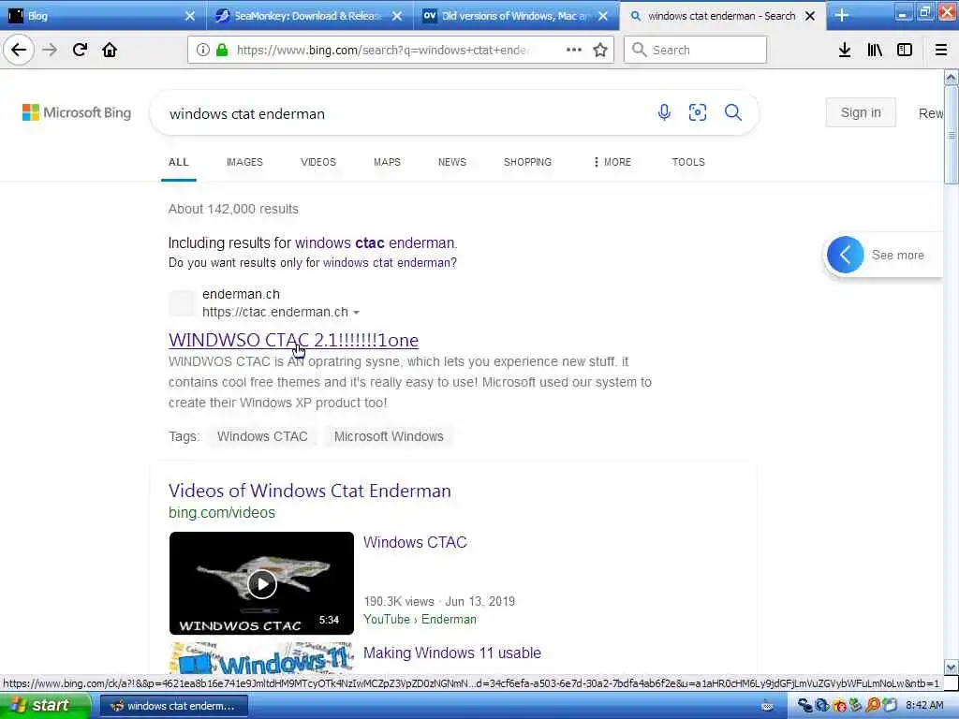959x719 pixels.
Task: Click the YouTube › Enderman source text
Action: 420,620
